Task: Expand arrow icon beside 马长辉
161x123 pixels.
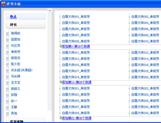Action: (7, 77)
